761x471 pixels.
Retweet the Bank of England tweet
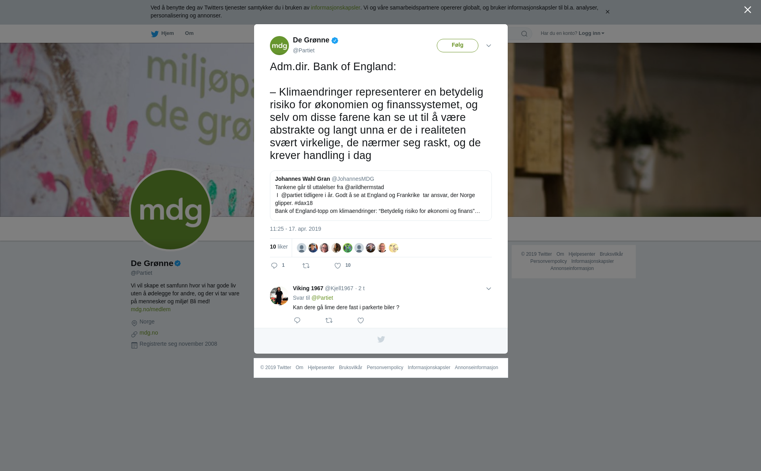[306, 266]
